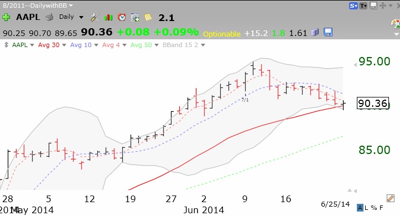Screen dimensions: 400x216
Task: Click the green plus add-symbol icon
Action: [6, 17]
